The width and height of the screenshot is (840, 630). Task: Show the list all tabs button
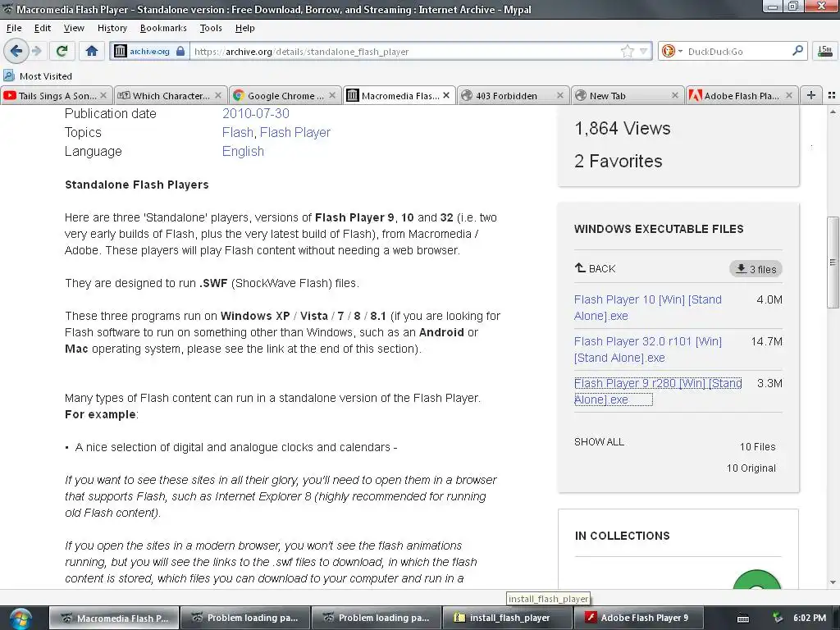tap(832, 95)
